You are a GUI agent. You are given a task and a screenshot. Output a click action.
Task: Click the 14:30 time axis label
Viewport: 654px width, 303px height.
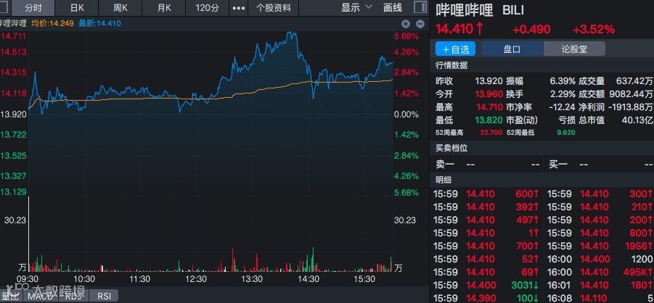pos(309,279)
